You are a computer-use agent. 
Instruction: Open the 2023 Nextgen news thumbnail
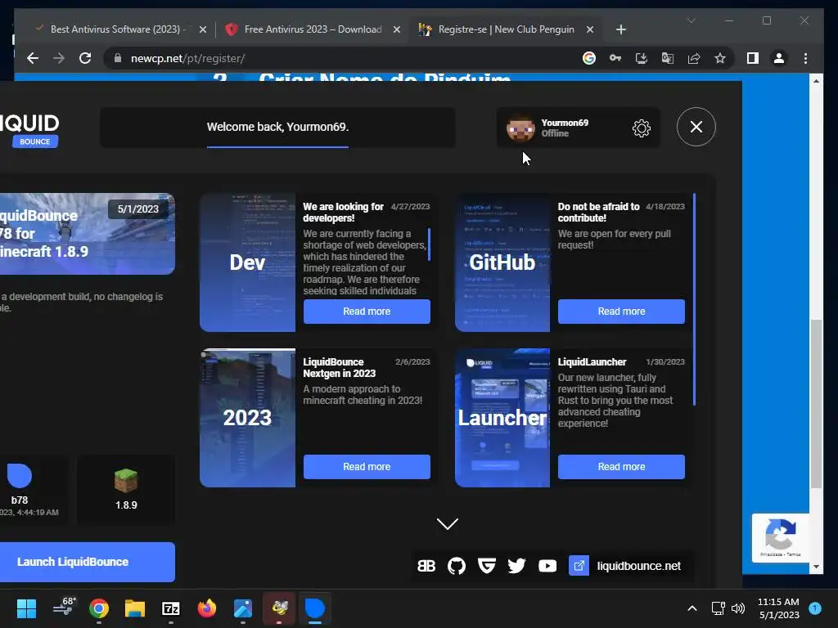pyautogui.click(x=247, y=418)
